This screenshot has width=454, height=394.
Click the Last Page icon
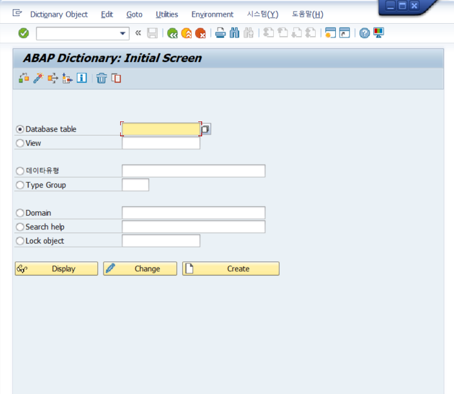coord(311,33)
